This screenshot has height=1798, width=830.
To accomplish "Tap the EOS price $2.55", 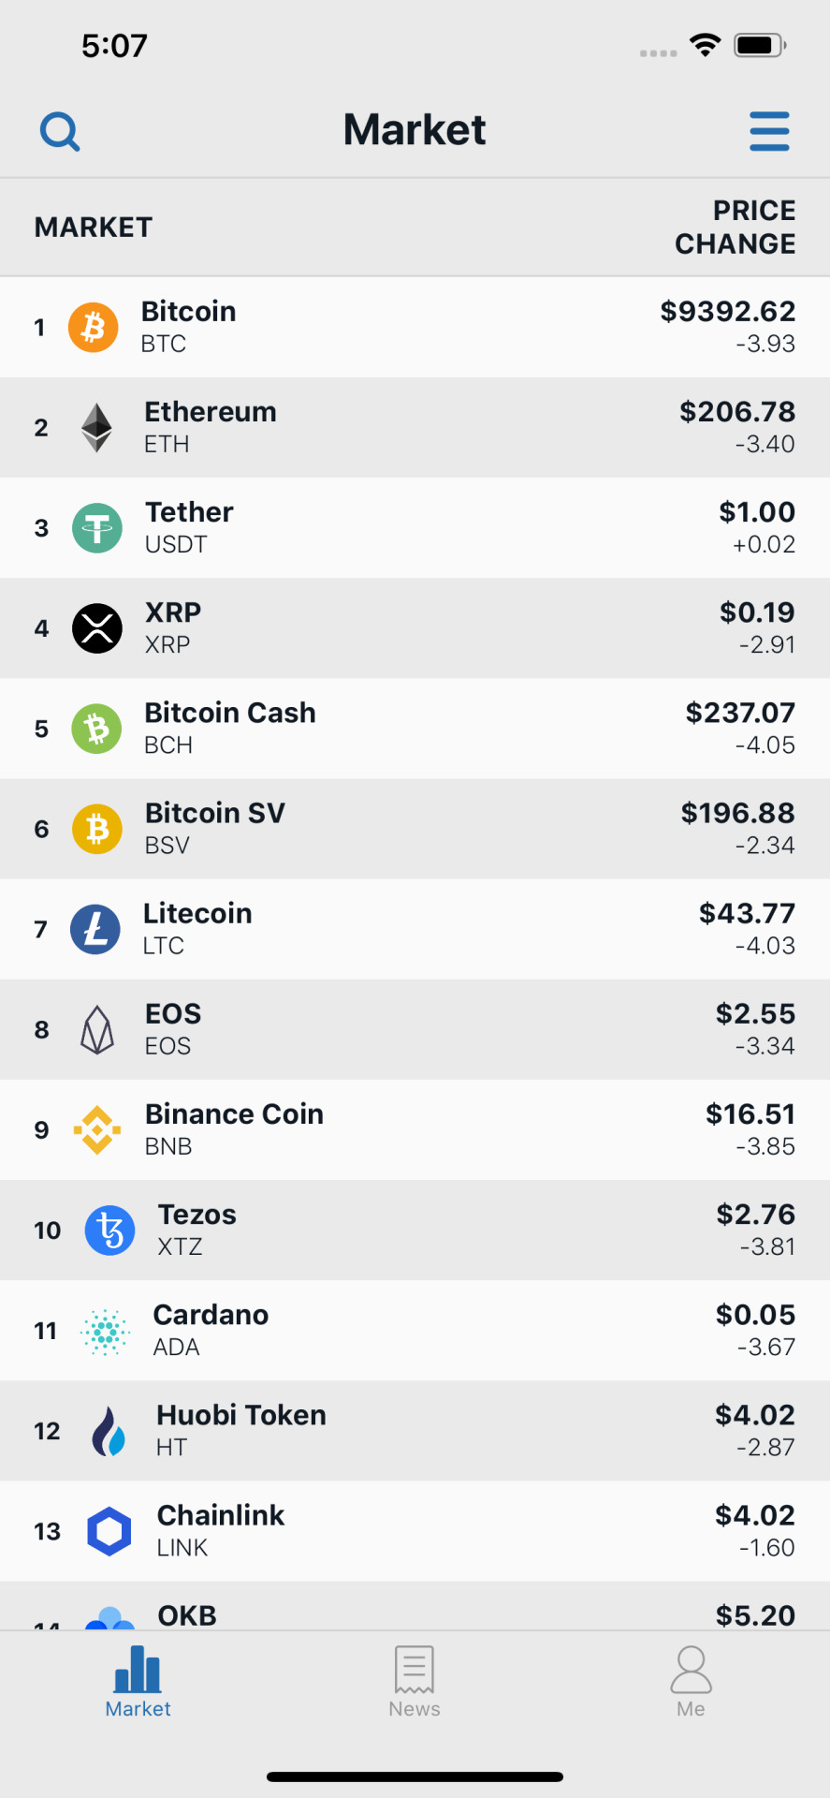I will [x=755, y=1013].
